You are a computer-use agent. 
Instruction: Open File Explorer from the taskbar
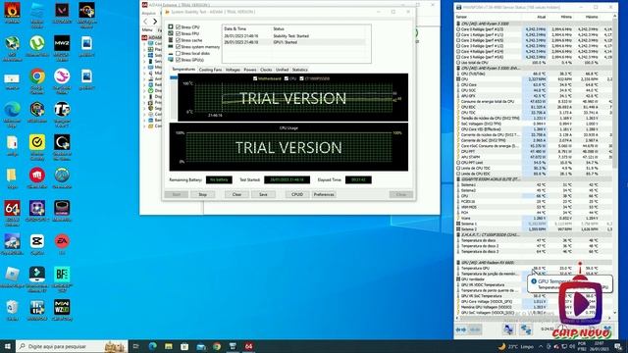point(169,346)
